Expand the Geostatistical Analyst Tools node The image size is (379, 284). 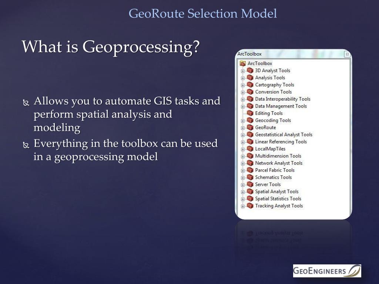243,135
